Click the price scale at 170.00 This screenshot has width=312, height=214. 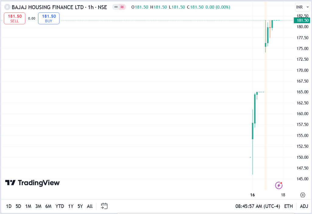tap(302, 70)
